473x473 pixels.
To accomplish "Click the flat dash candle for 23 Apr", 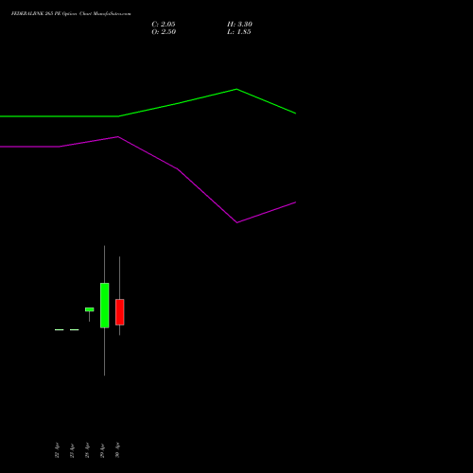I will pos(75,330).
